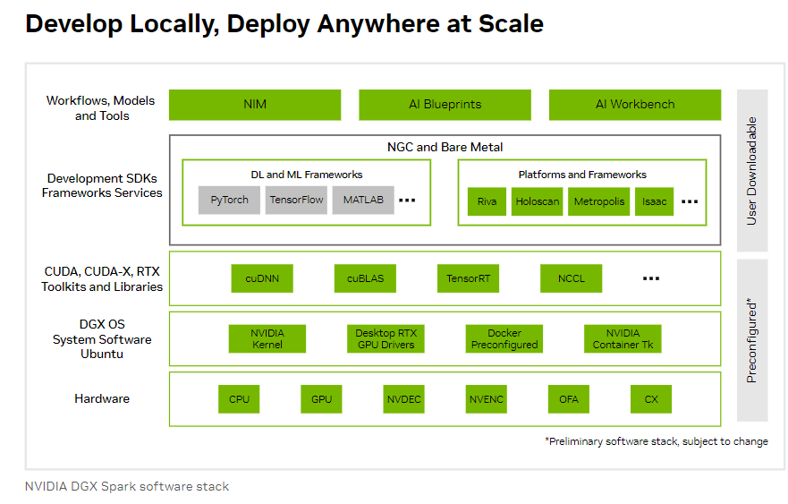This screenshot has height=504, width=788.
Task: Click the MATLAB framework box
Action: 363,201
